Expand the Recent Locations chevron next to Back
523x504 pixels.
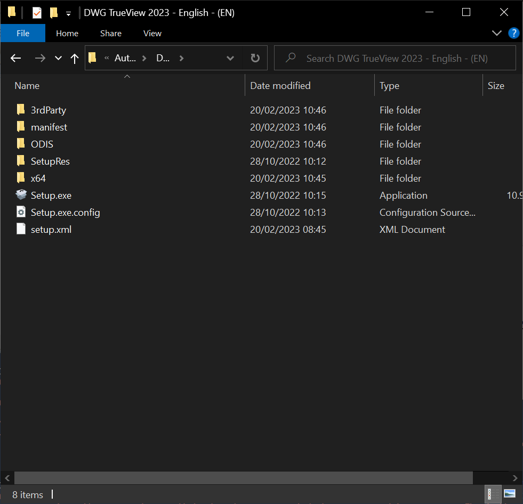tap(58, 58)
